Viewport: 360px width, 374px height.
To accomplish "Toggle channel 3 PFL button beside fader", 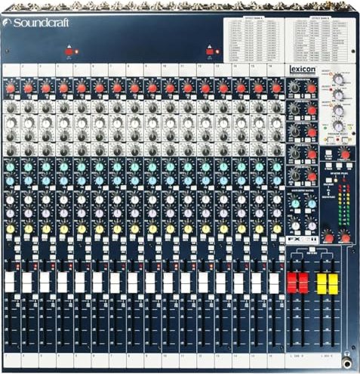I will point(53,297).
